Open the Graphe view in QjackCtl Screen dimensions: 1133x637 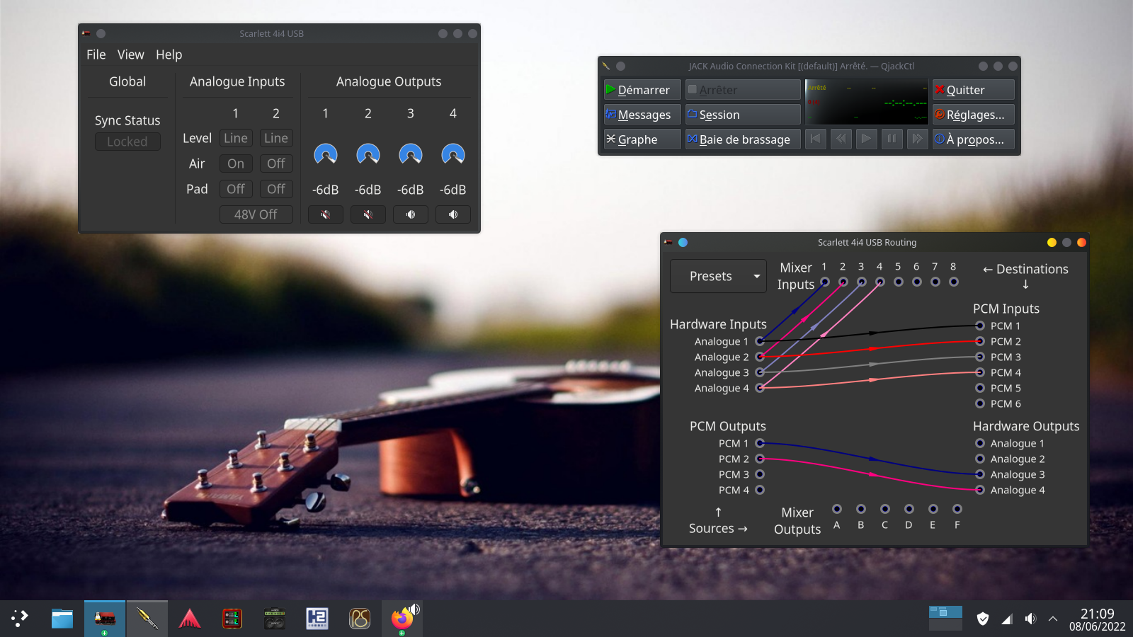(x=642, y=139)
